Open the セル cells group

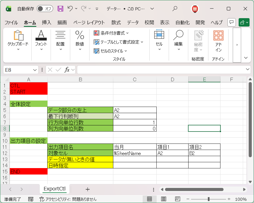click(159, 40)
